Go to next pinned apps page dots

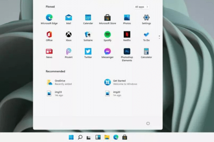click(159, 37)
